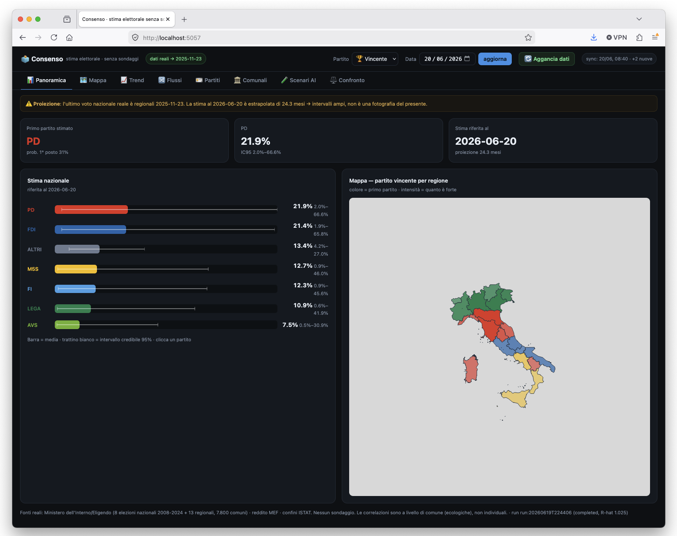Open the browser hamburger menu
Image resolution: width=677 pixels, height=536 pixels.
655,38
